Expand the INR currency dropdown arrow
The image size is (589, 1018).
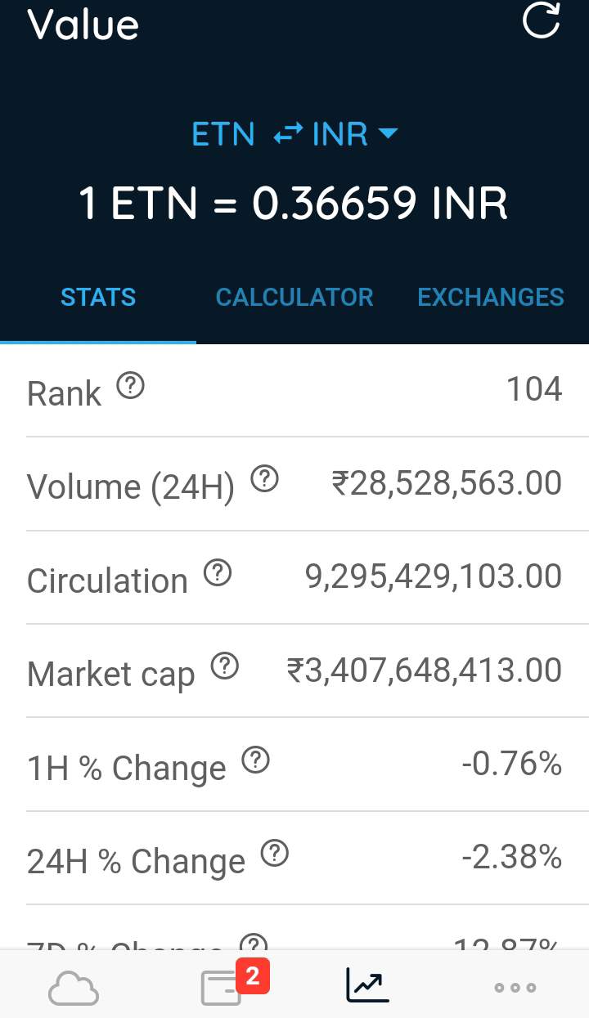387,133
